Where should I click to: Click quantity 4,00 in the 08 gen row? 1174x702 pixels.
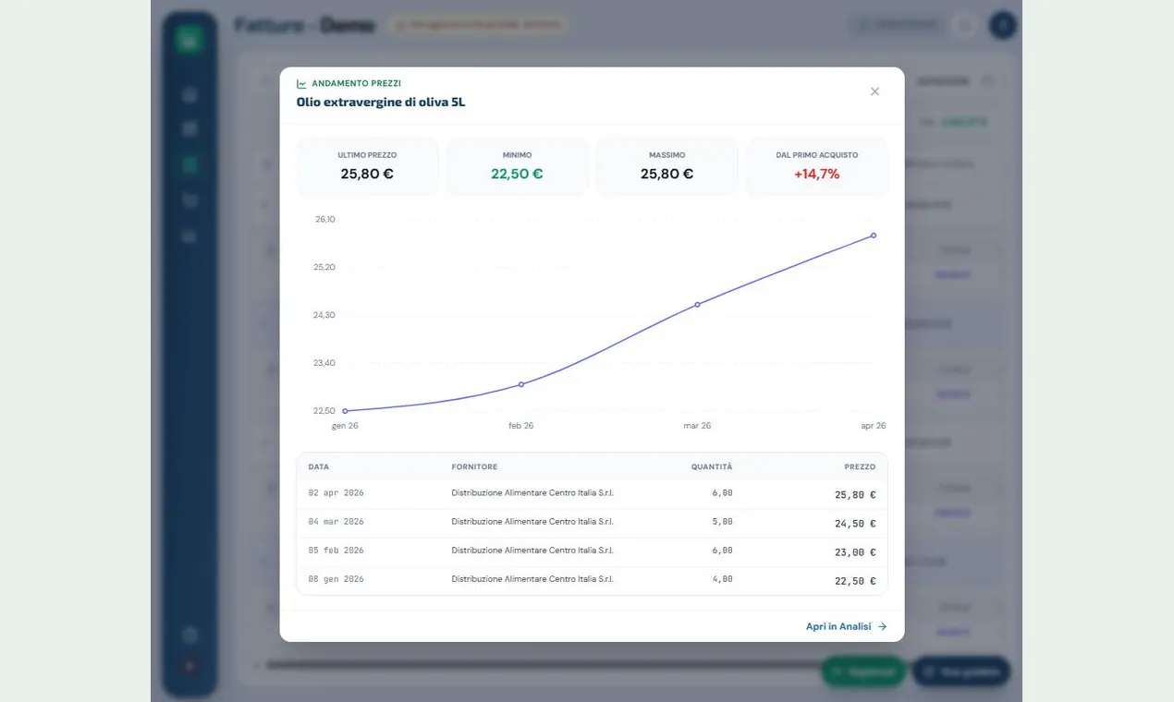pyautogui.click(x=722, y=579)
